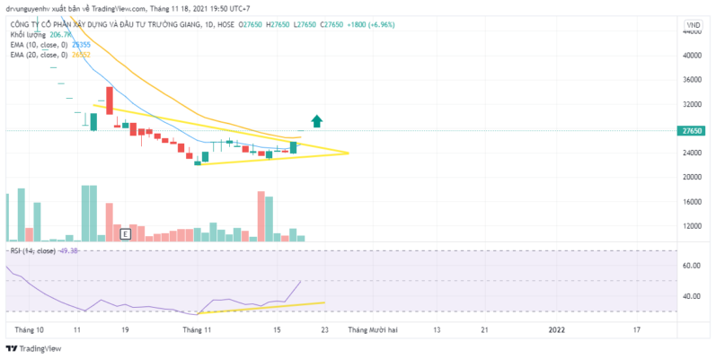The width and height of the screenshot is (716, 359).
Task: Click the Tháng 10 time axis label
Action: pos(29,329)
